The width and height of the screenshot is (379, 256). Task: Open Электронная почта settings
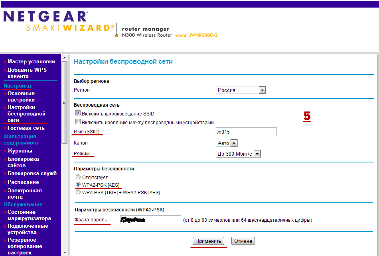(25, 194)
